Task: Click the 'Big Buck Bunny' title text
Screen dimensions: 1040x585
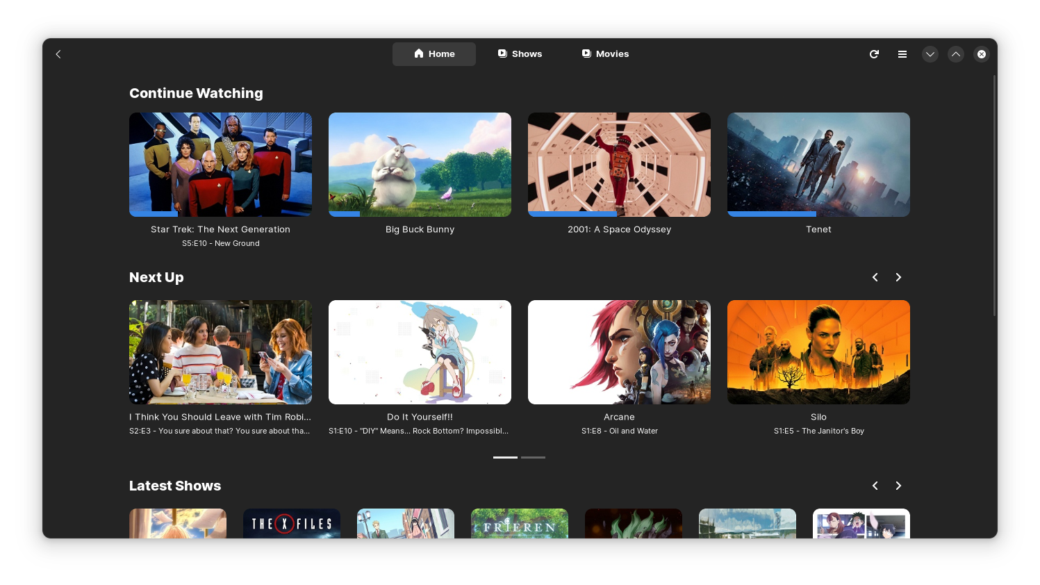Action: coord(420,229)
